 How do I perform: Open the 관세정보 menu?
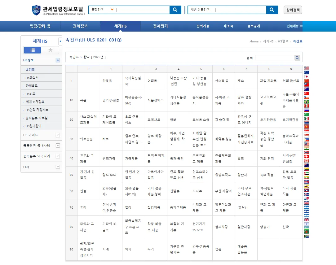coord(80,26)
